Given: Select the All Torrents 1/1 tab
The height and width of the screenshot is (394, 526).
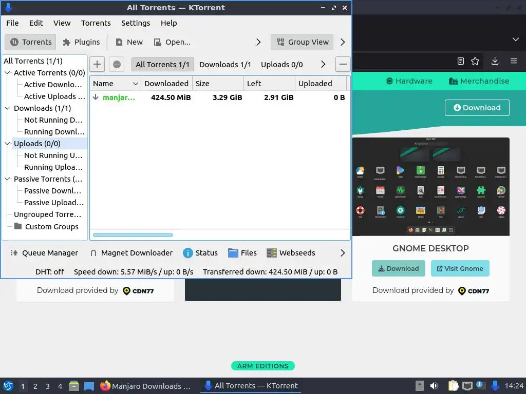Looking at the screenshot, I should pyautogui.click(x=163, y=65).
